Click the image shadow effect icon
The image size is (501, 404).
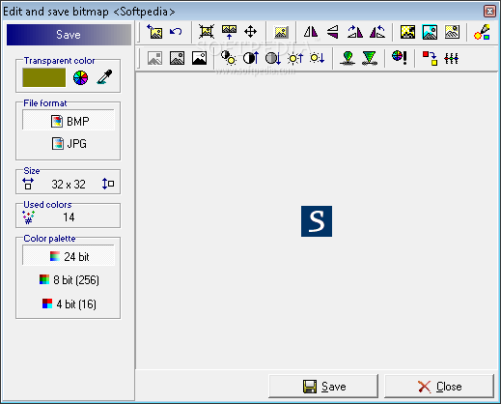tap(281, 32)
